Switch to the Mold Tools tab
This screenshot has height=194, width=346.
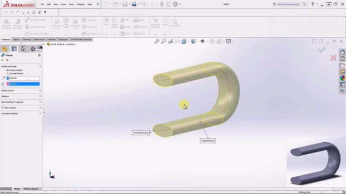tap(39, 39)
